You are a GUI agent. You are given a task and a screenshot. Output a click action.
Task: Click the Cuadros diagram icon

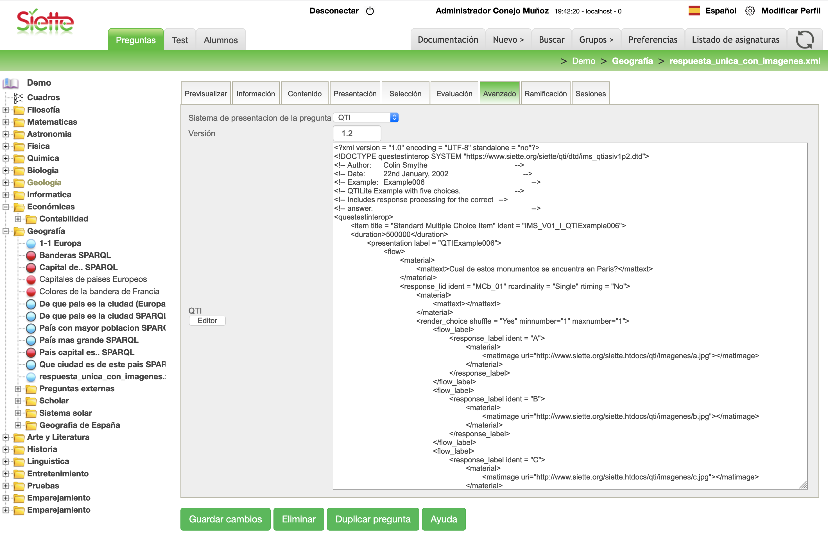19,98
